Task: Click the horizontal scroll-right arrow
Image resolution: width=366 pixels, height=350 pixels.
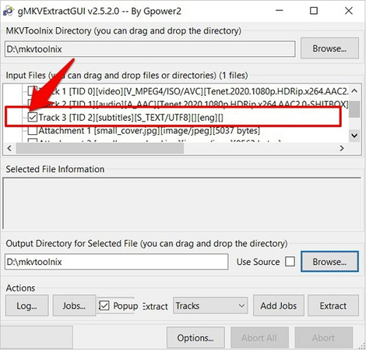Action: [x=342, y=148]
